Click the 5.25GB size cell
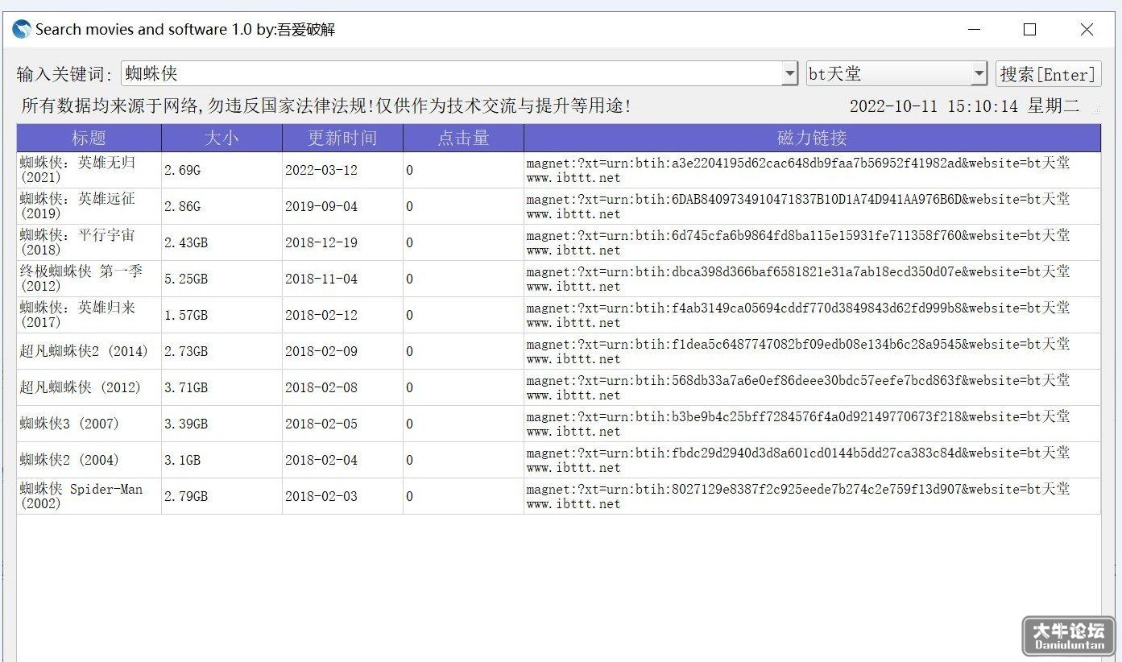The image size is (1122, 662). point(222,279)
